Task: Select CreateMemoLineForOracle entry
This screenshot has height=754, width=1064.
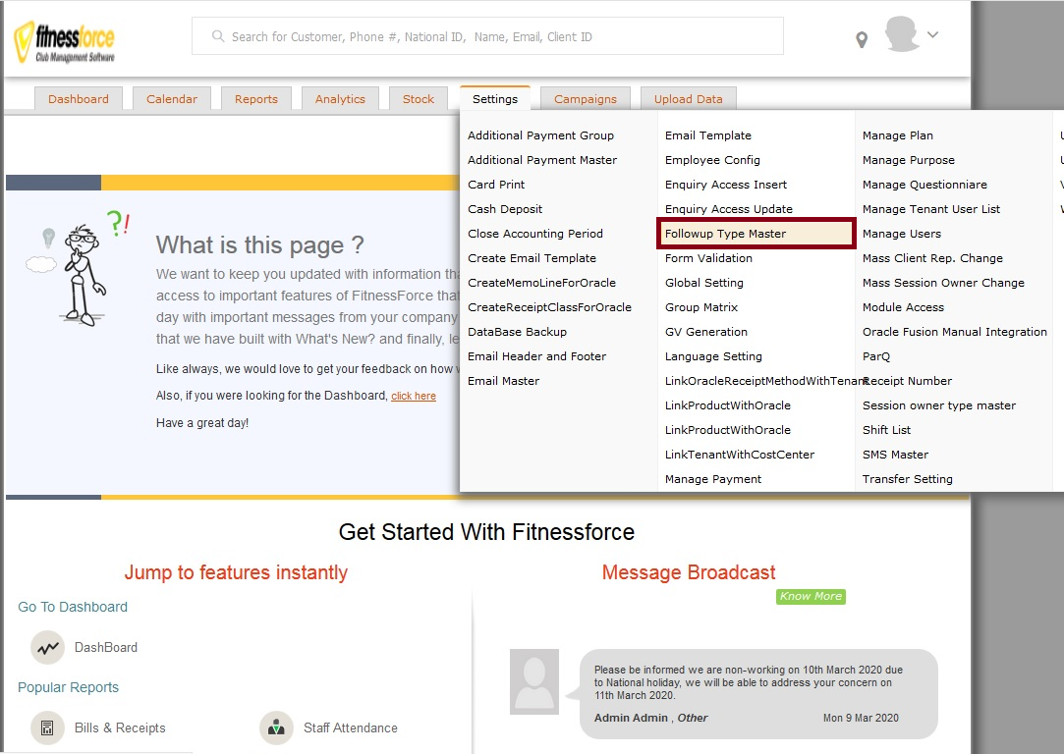Action: (x=541, y=283)
